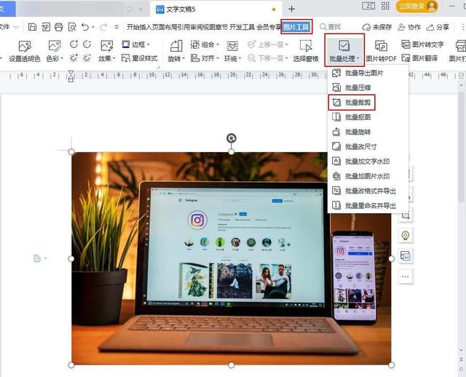Select the 设置透明色 tool
This screenshot has width=466, height=377.
[x=25, y=51]
